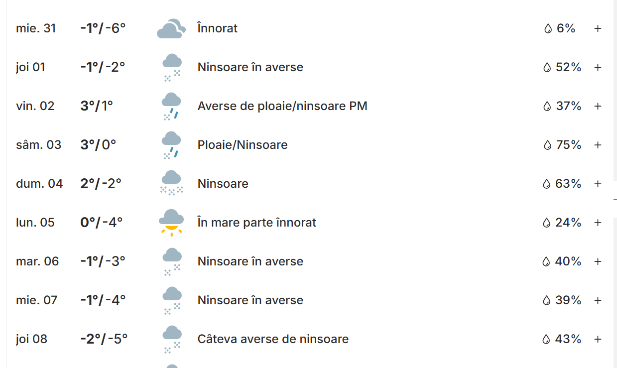Click the mostly cloudy sun icon for lun. 05
Image resolution: width=617 pixels, height=368 pixels.
[171, 222]
